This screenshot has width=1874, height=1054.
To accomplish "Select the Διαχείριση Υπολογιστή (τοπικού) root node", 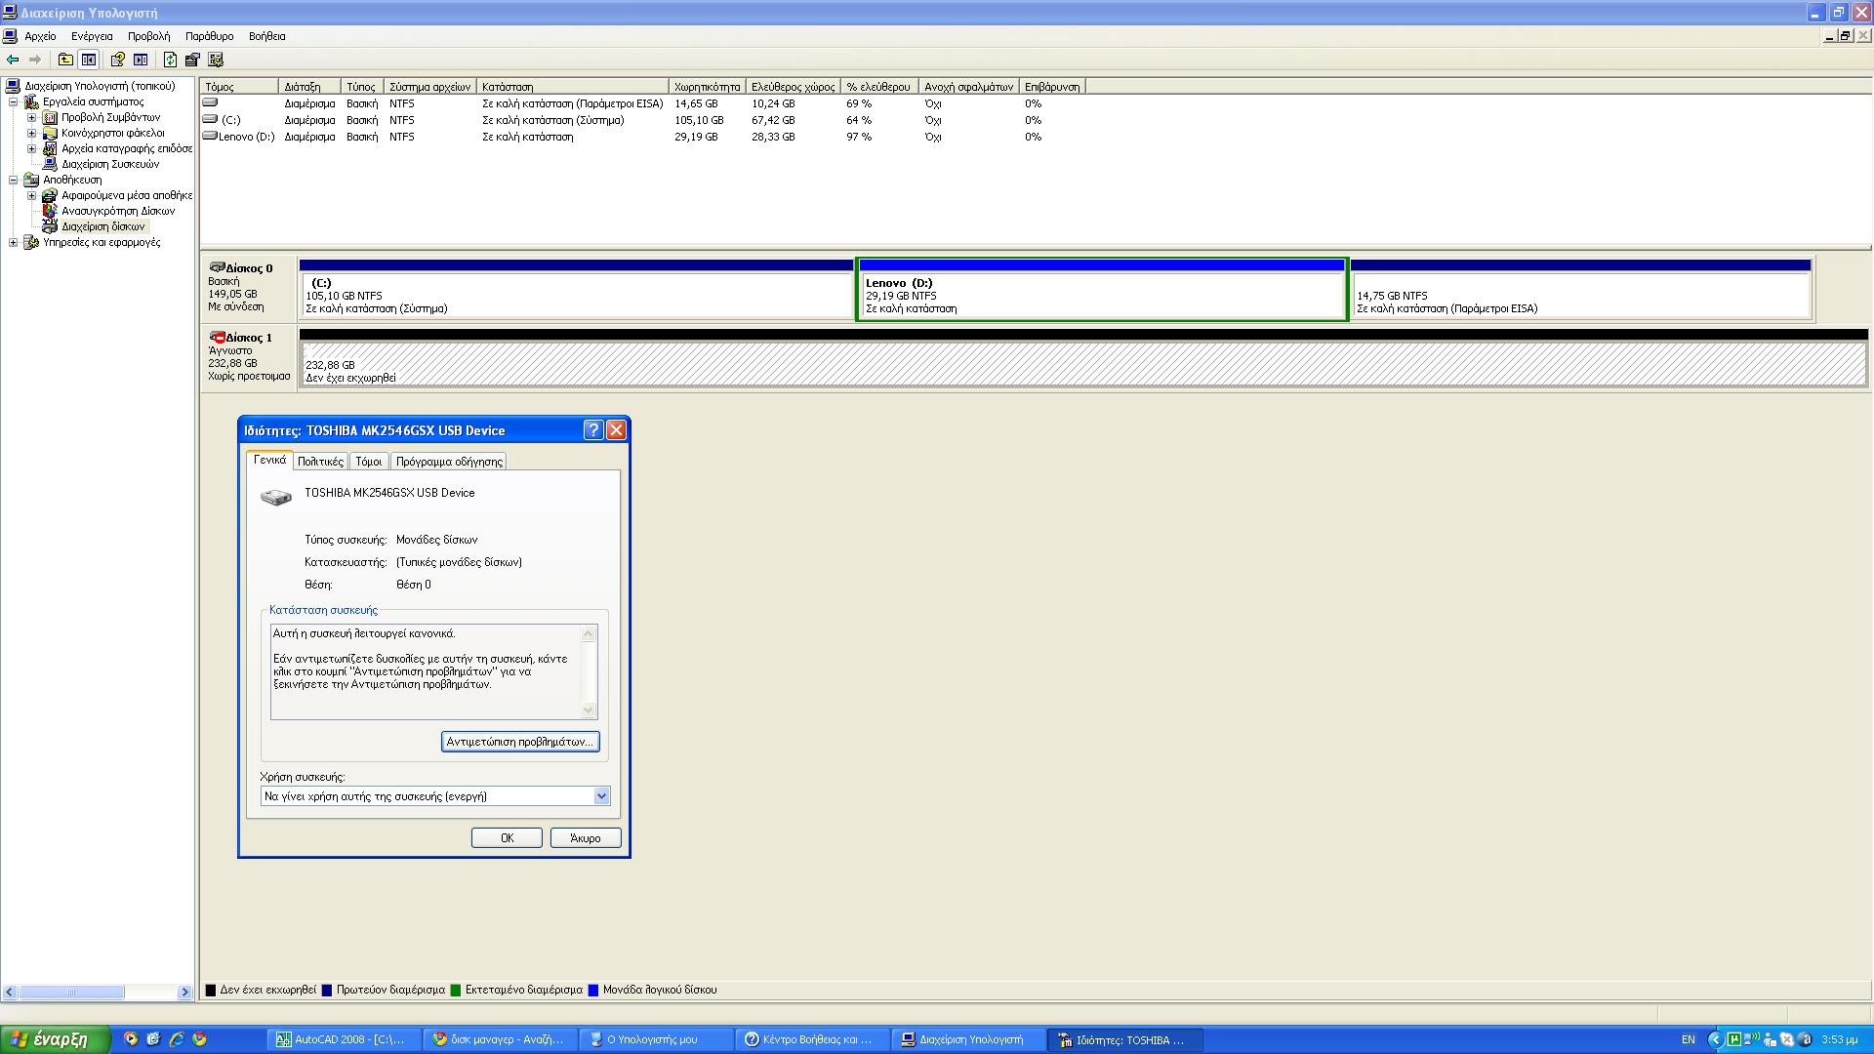I will (100, 86).
